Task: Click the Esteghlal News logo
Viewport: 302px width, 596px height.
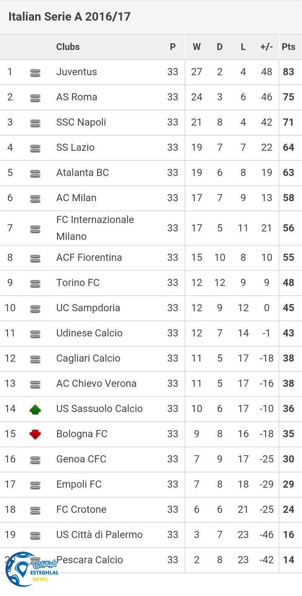Action: (x=31, y=570)
